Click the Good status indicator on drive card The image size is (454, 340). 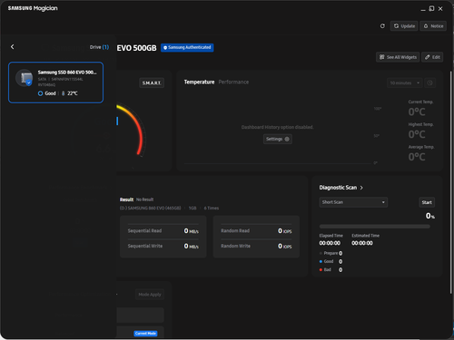pos(47,93)
